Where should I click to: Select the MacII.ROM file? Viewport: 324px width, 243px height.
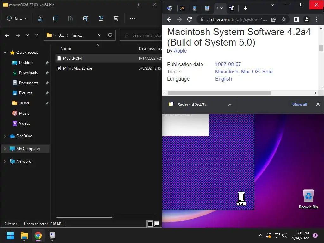tap(109, 59)
